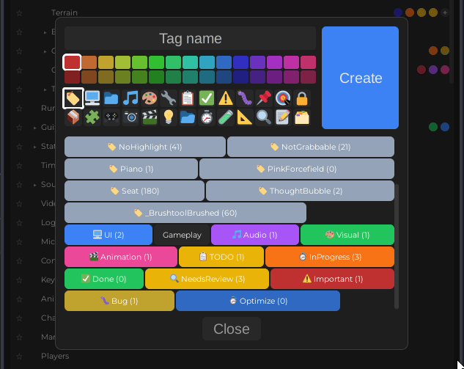Choose the paint palette icon
Image resolution: width=464 pixels, height=369 pixels.
click(150, 98)
